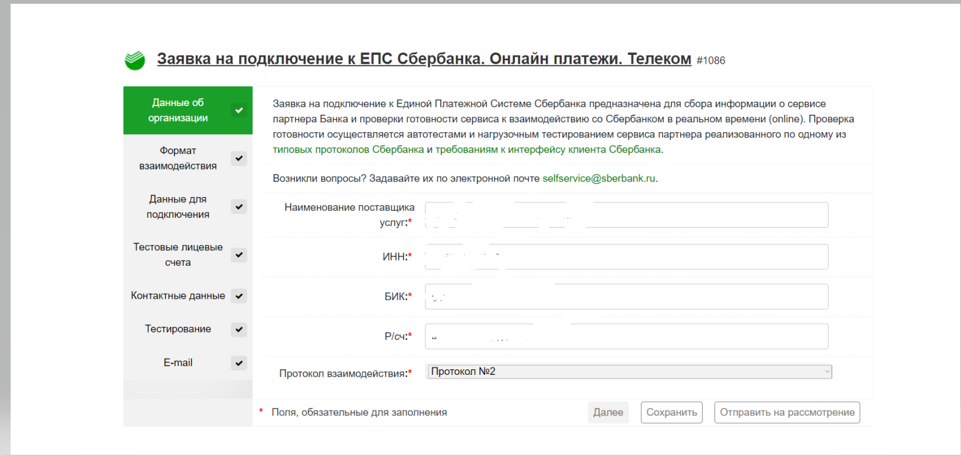Switch to Формат взаимодействия tab
Screen dimensions: 961x456
[178, 158]
